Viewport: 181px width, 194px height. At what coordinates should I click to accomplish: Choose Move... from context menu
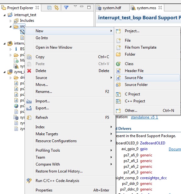pos(70,85)
